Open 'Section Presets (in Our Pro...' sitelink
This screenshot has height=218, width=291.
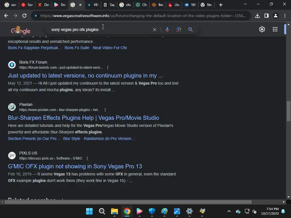pos(34,139)
